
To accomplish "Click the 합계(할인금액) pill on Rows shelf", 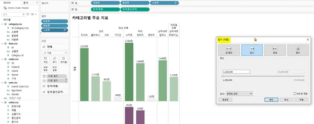I will 135,9.
